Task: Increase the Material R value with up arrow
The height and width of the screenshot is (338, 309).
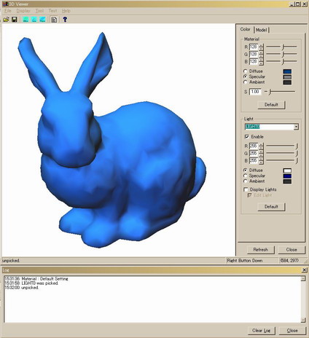Action: click(261, 45)
